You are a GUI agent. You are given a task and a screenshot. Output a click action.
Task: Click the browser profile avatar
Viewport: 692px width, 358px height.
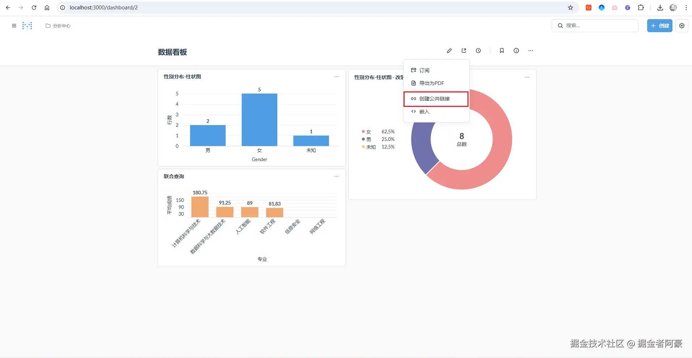673,8
